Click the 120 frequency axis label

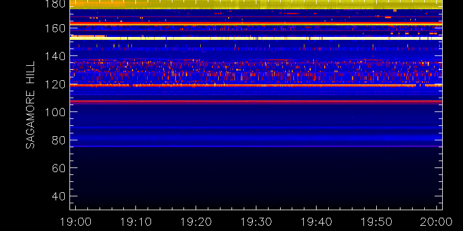tap(55, 84)
